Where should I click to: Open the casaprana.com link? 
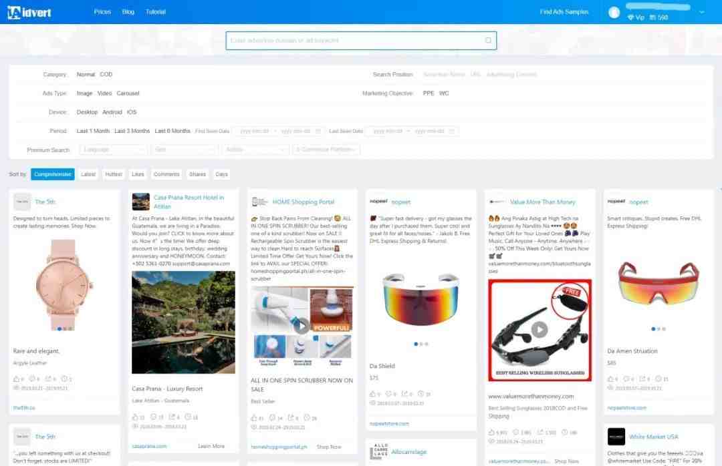point(149,446)
